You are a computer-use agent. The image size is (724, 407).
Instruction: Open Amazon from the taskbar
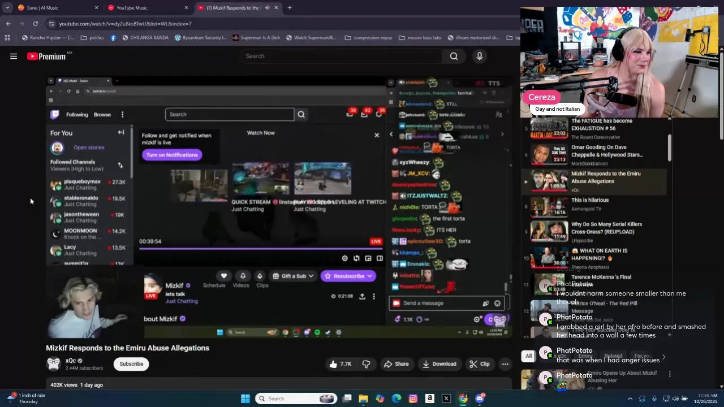coord(430,399)
